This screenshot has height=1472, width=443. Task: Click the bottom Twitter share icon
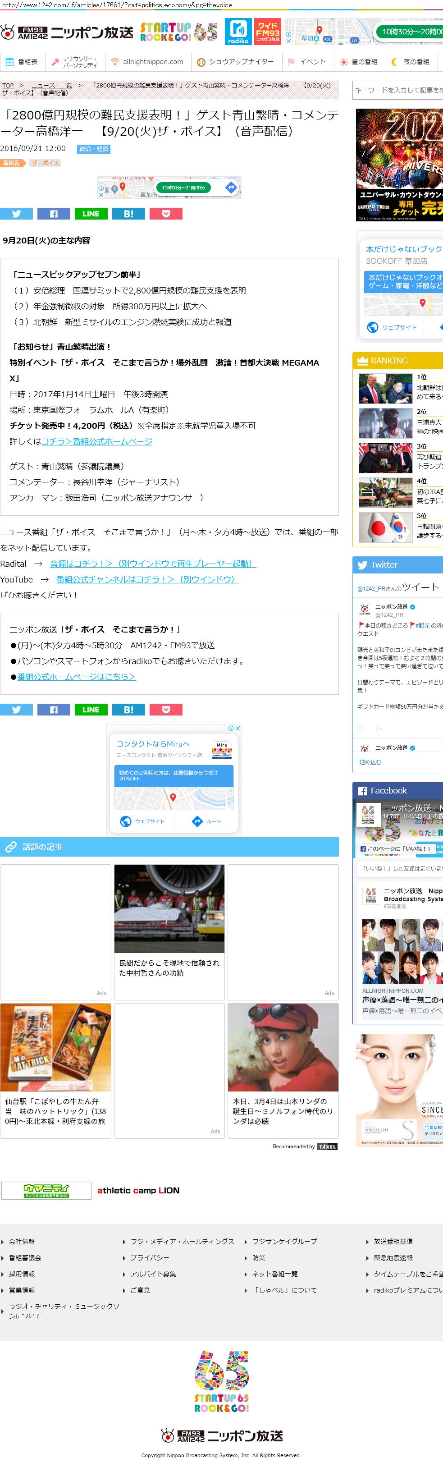(x=17, y=710)
